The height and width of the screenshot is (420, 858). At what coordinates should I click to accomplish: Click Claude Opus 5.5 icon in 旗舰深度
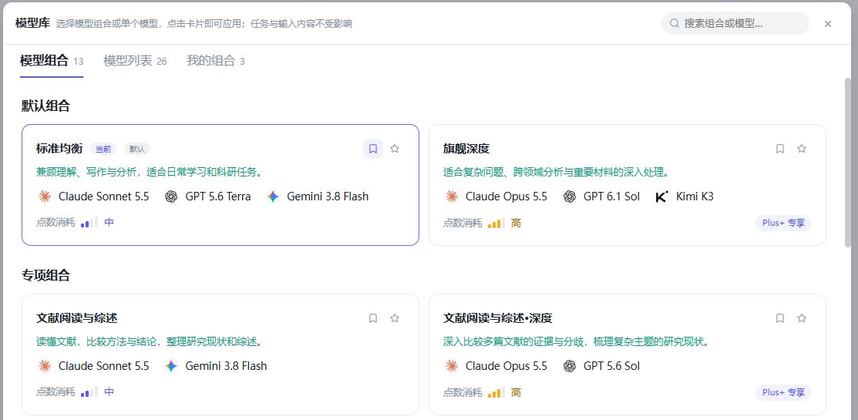click(452, 197)
